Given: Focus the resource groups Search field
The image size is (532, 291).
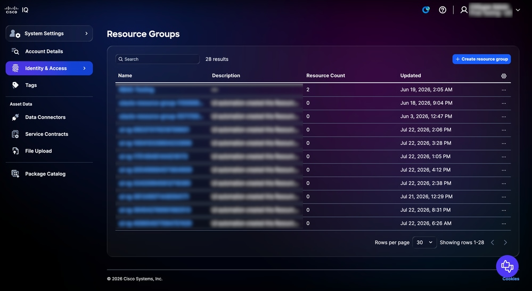Looking at the screenshot, I should [x=158, y=59].
